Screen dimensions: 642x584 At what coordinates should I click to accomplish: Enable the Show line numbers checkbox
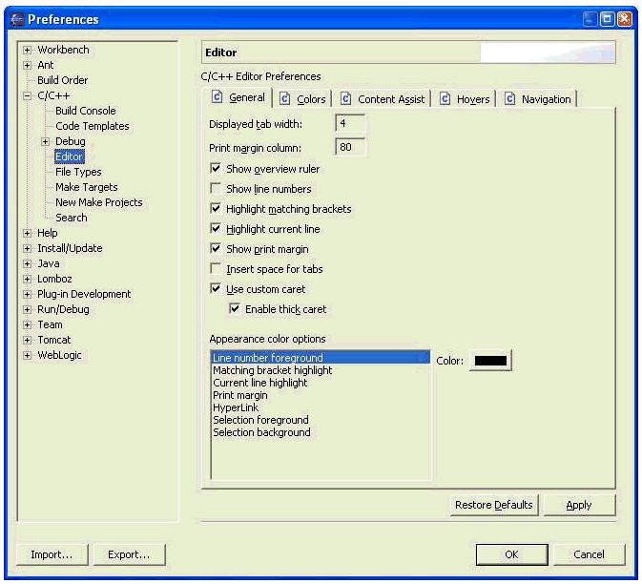(216, 189)
